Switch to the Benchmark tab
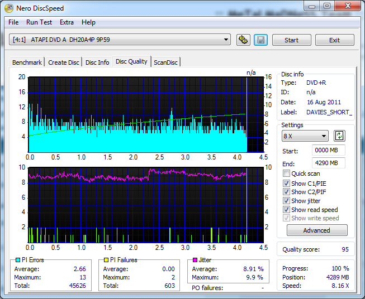Viewport: 365px width, 299px height. click(27, 62)
